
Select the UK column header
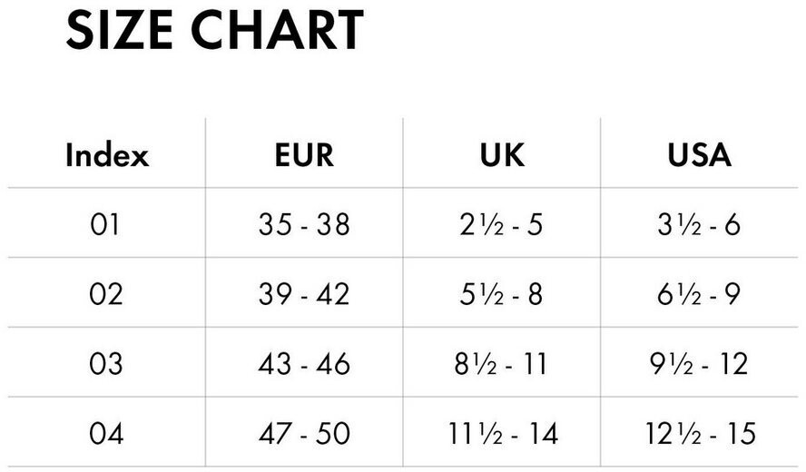point(502,155)
